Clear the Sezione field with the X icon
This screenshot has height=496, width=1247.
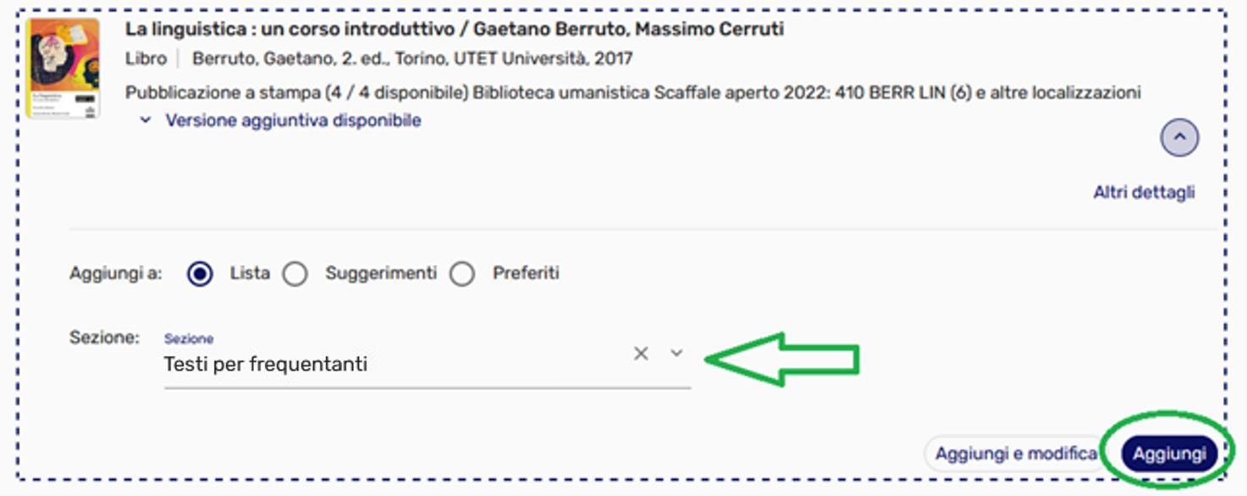(x=641, y=354)
